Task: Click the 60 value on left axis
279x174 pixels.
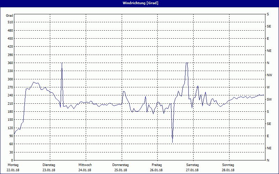Action: (x=11, y=144)
